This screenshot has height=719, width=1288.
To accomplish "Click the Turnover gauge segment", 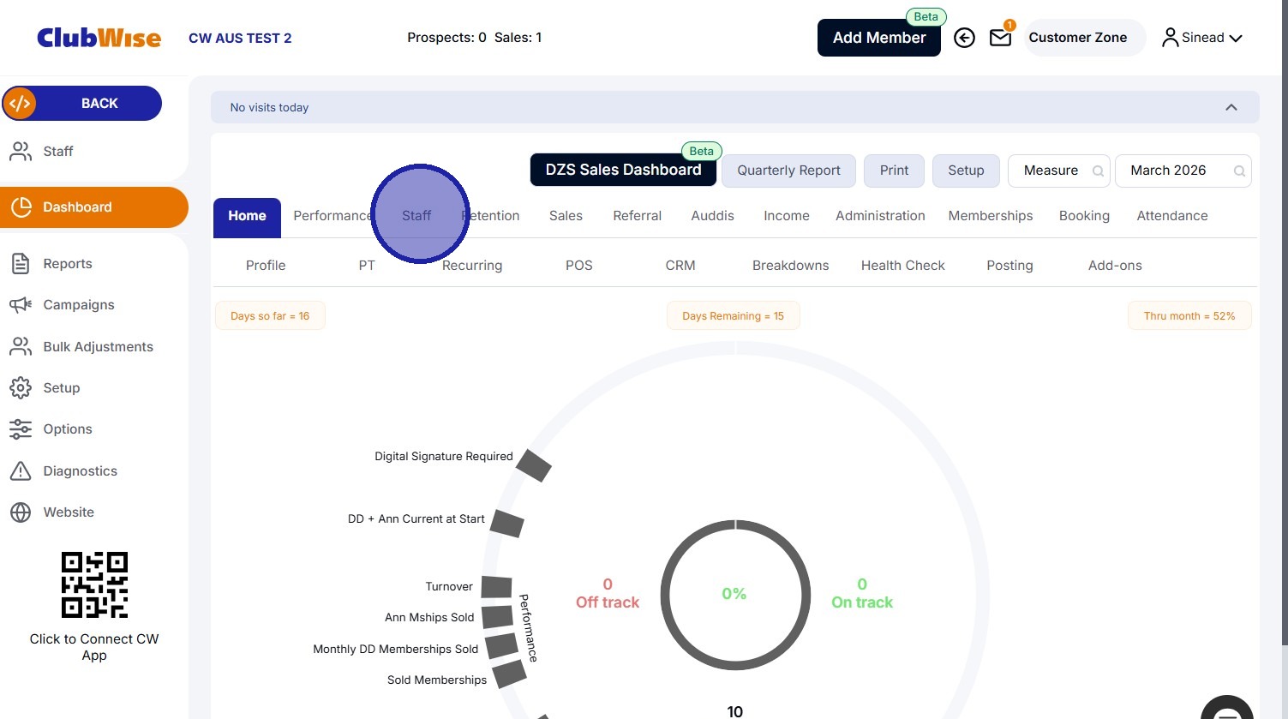I will (496, 587).
